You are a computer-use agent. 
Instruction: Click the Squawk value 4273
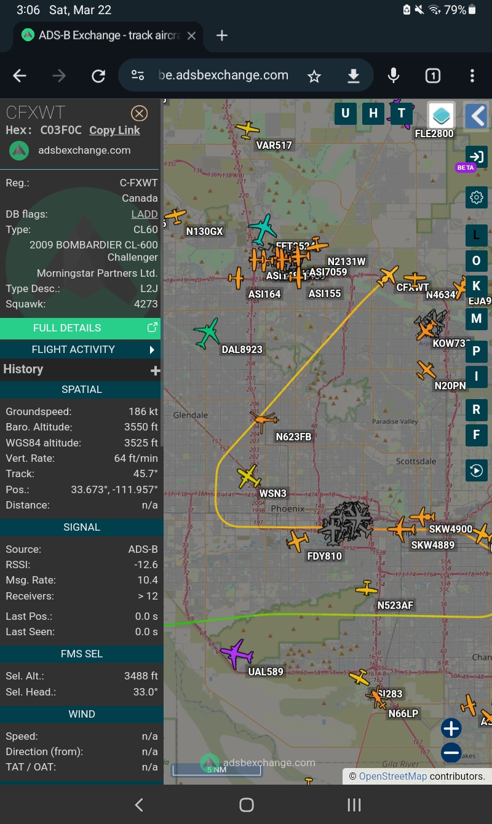[x=146, y=304]
